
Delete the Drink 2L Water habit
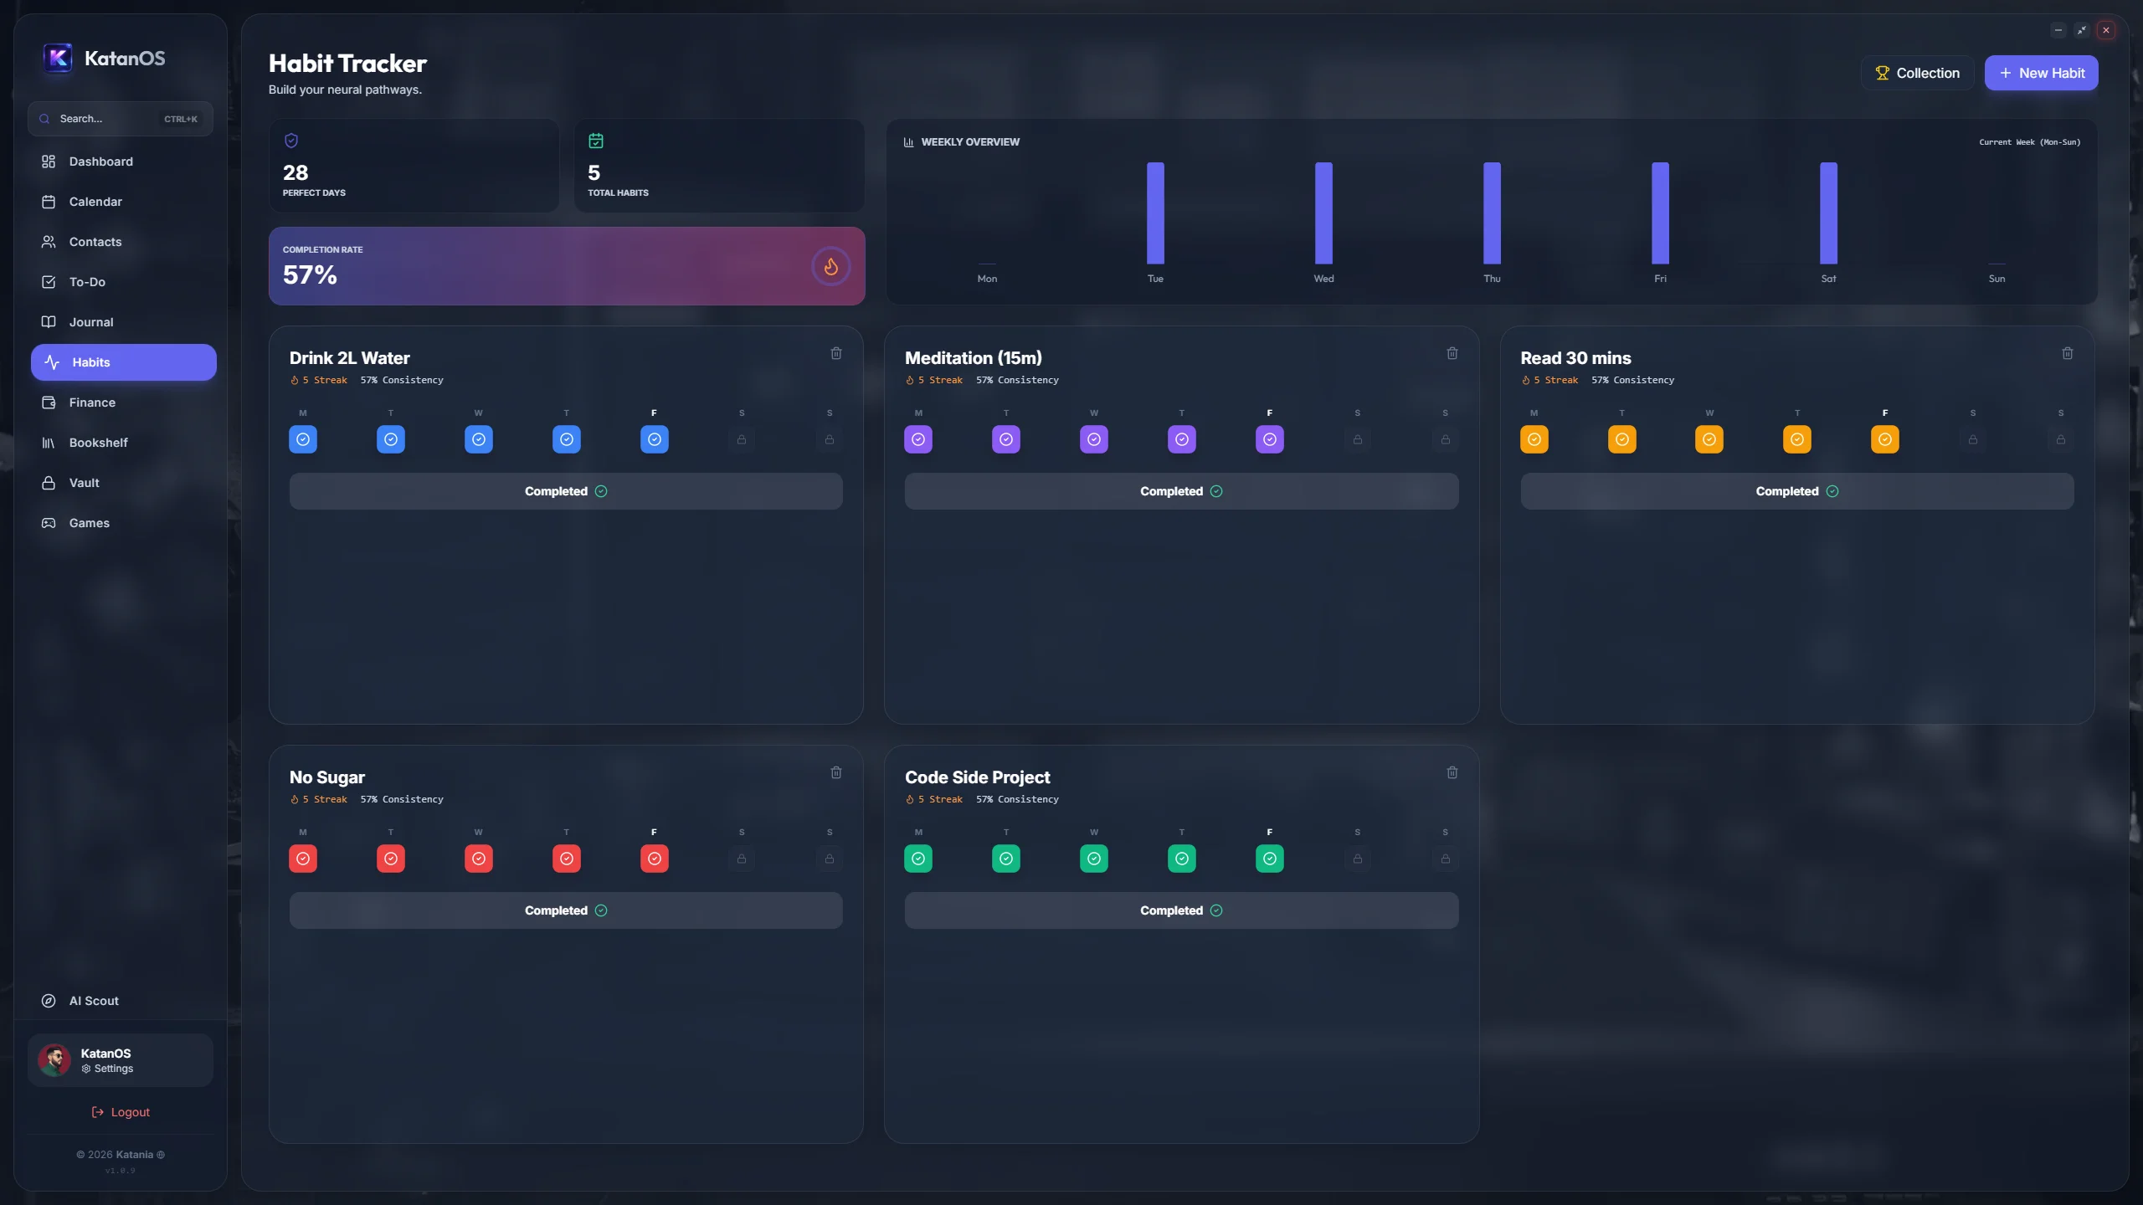pos(835,353)
